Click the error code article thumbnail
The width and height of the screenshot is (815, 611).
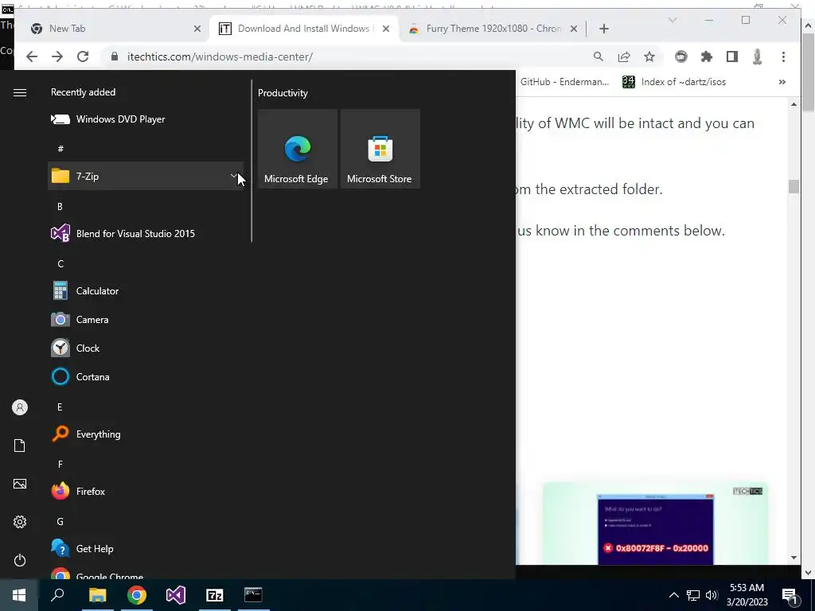tap(656, 523)
